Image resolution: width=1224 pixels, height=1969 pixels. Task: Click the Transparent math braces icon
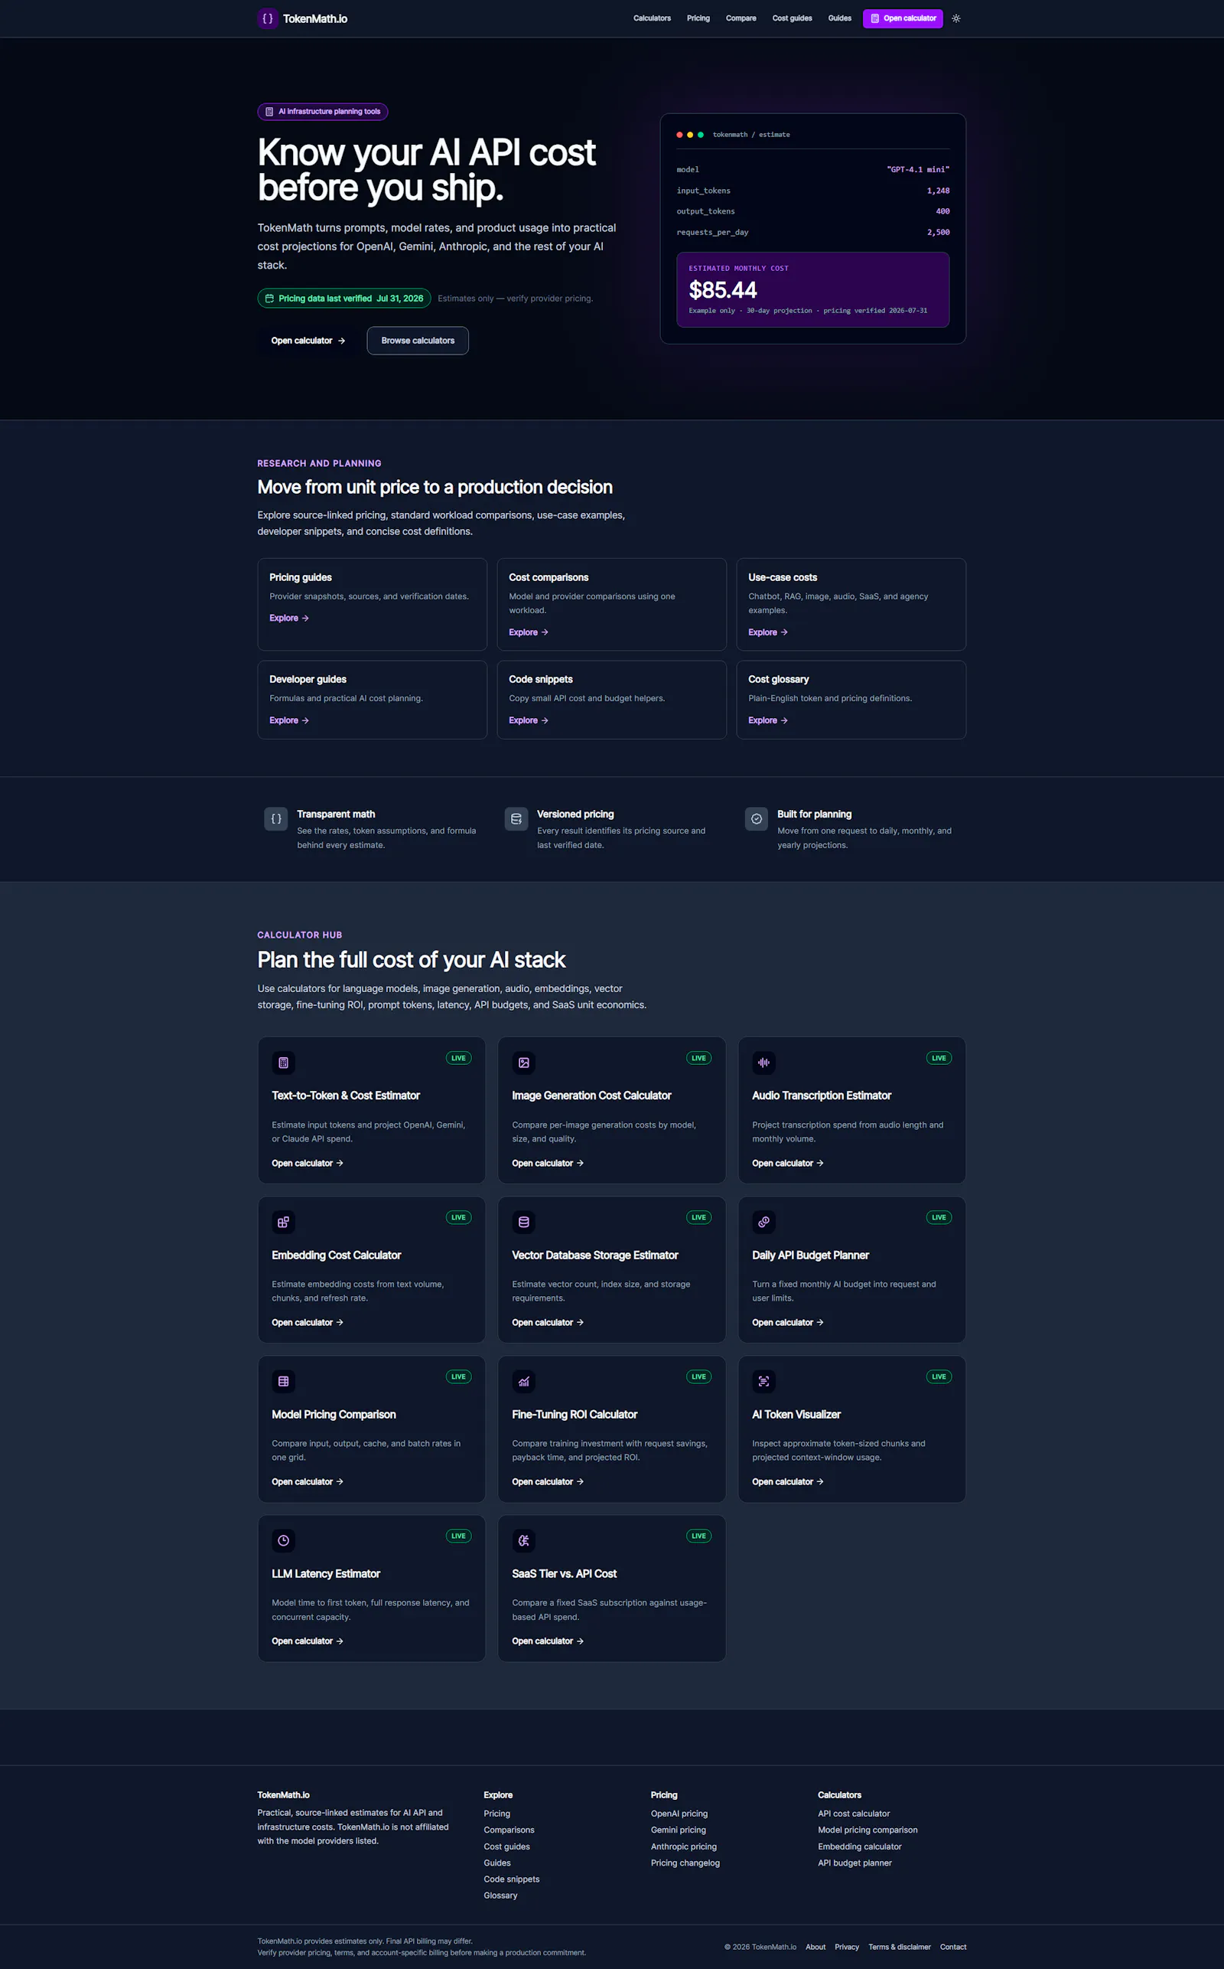[276, 819]
